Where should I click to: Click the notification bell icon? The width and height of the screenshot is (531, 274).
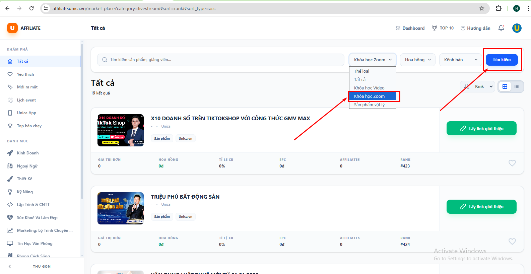point(501,28)
